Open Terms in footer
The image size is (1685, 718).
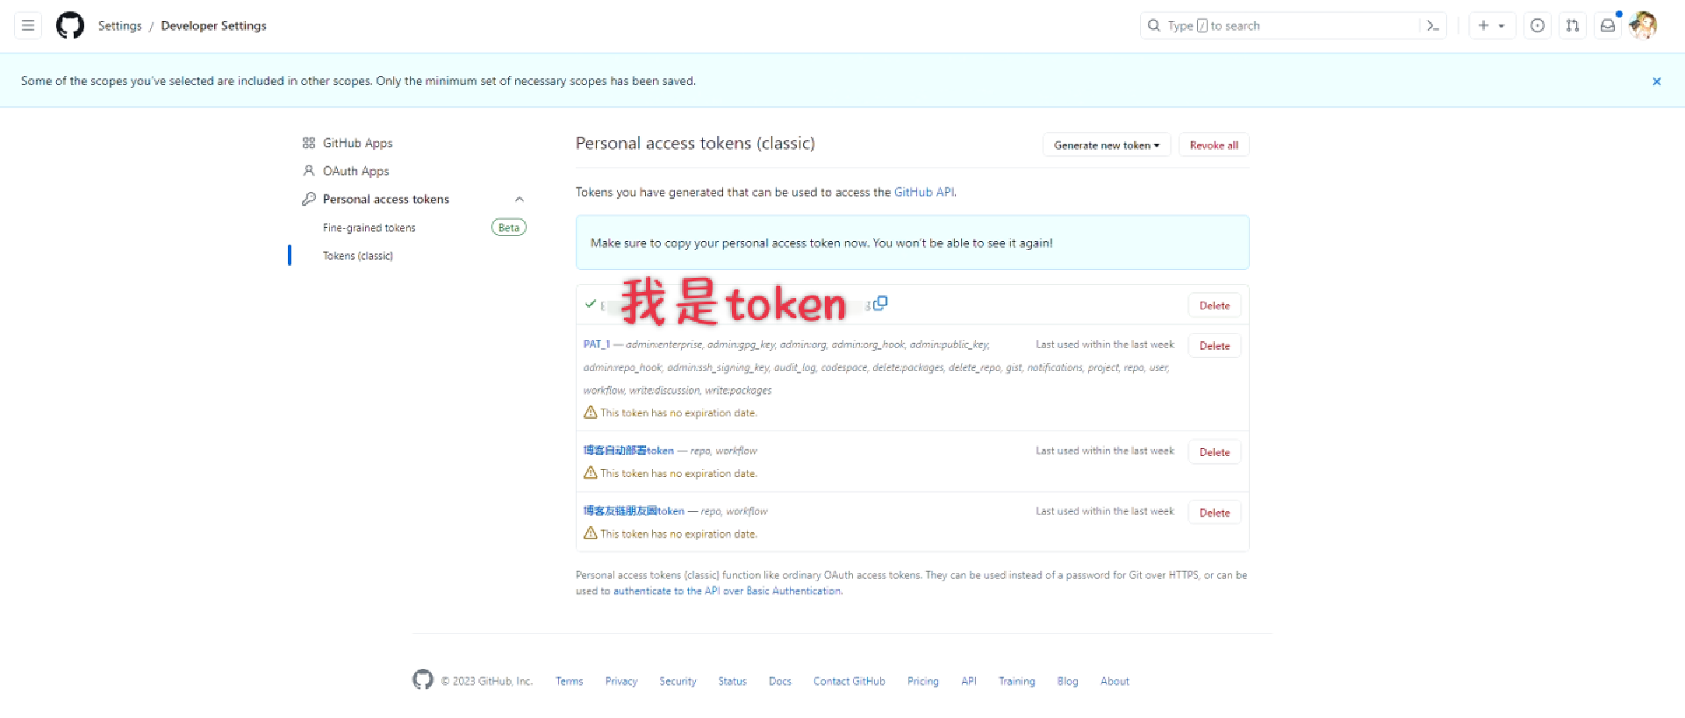[x=569, y=681]
